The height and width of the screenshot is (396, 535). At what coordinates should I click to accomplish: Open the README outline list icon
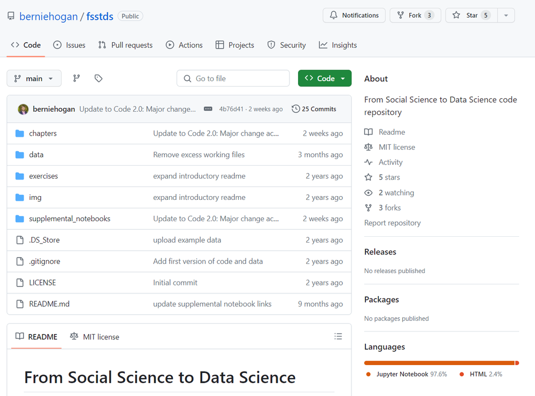point(338,336)
